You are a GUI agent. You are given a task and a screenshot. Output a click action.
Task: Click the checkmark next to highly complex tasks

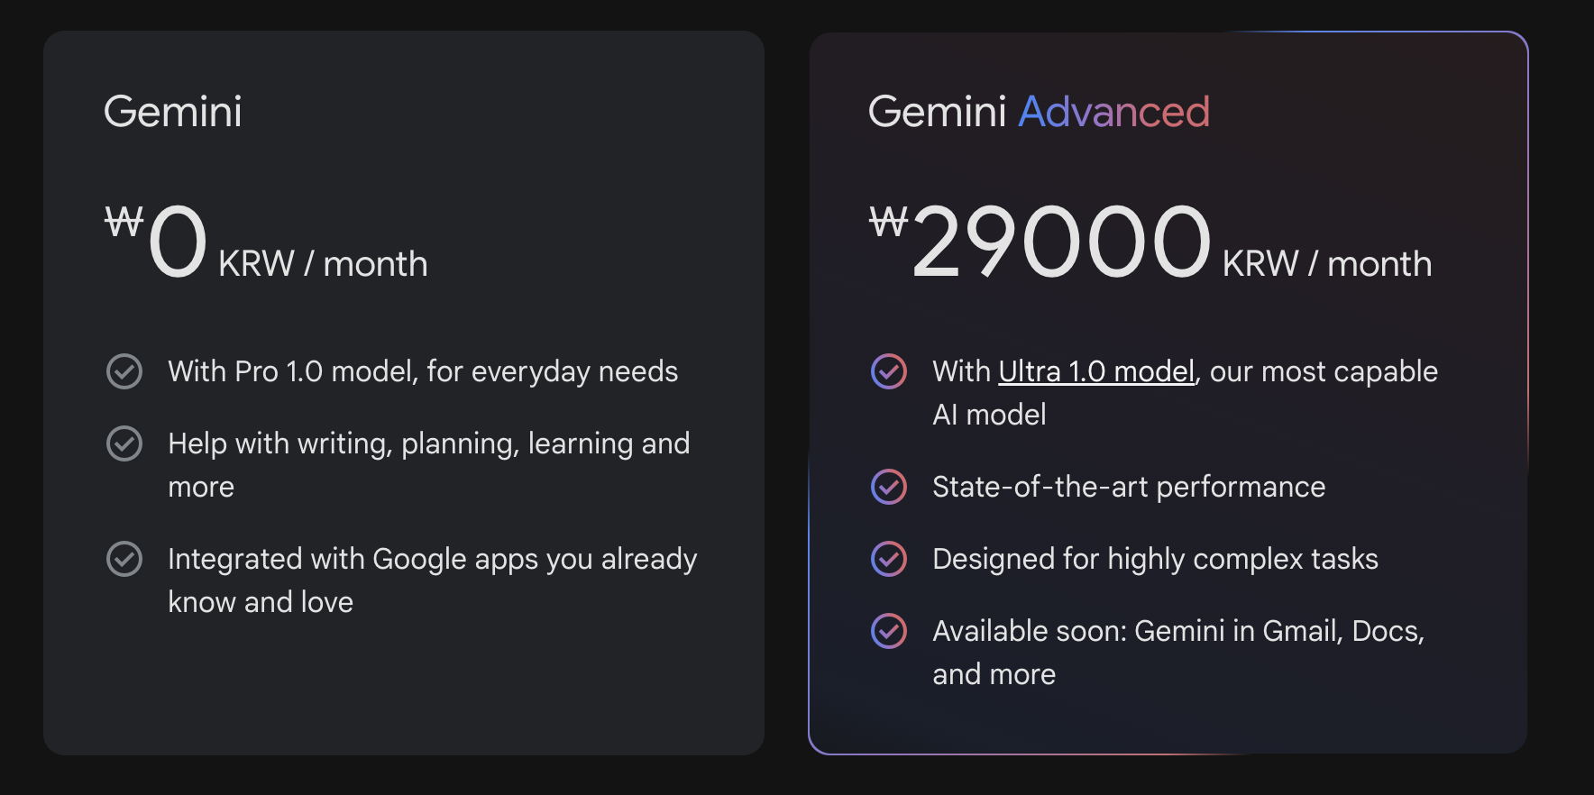(888, 559)
